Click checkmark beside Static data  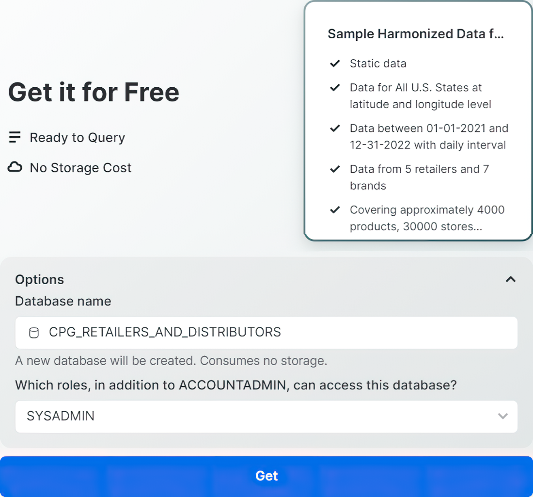point(335,64)
